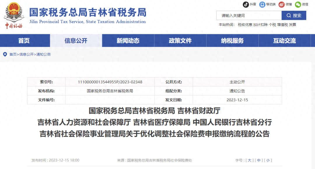Click the 个税 hot search link
315x169 pixels.
coord(272,24)
